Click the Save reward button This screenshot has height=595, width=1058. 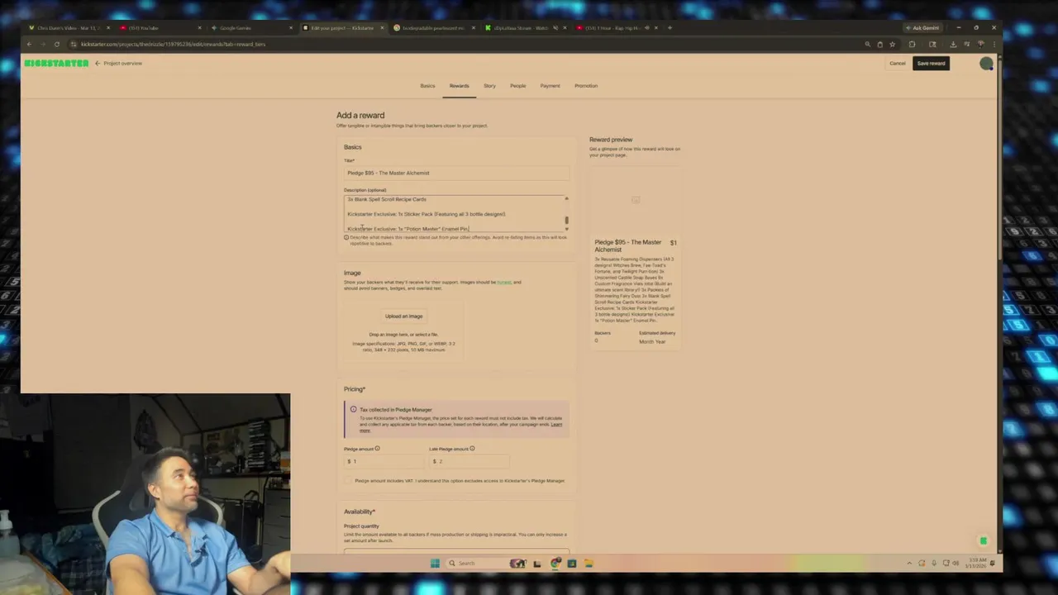tap(931, 64)
